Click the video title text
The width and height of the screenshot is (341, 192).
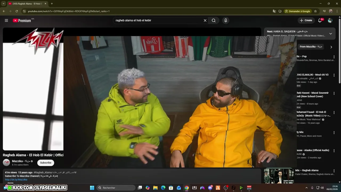point(33,155)
